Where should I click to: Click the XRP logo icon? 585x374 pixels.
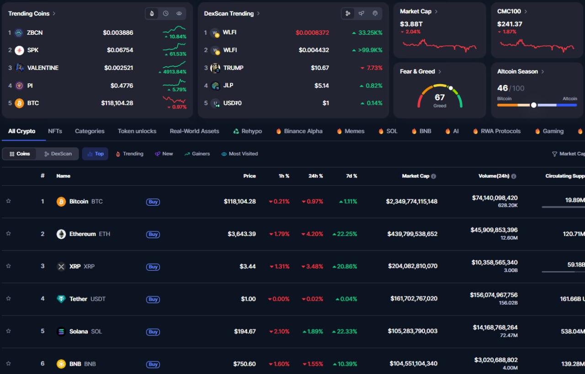[61, 267]
